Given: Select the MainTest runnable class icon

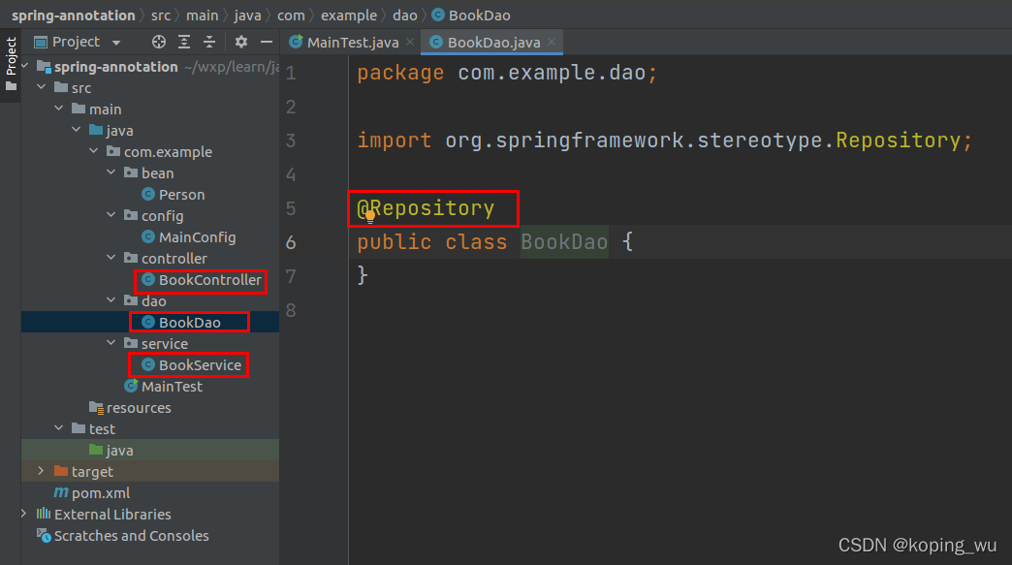Looking at the screenshot, I should [x=131, y=386].
